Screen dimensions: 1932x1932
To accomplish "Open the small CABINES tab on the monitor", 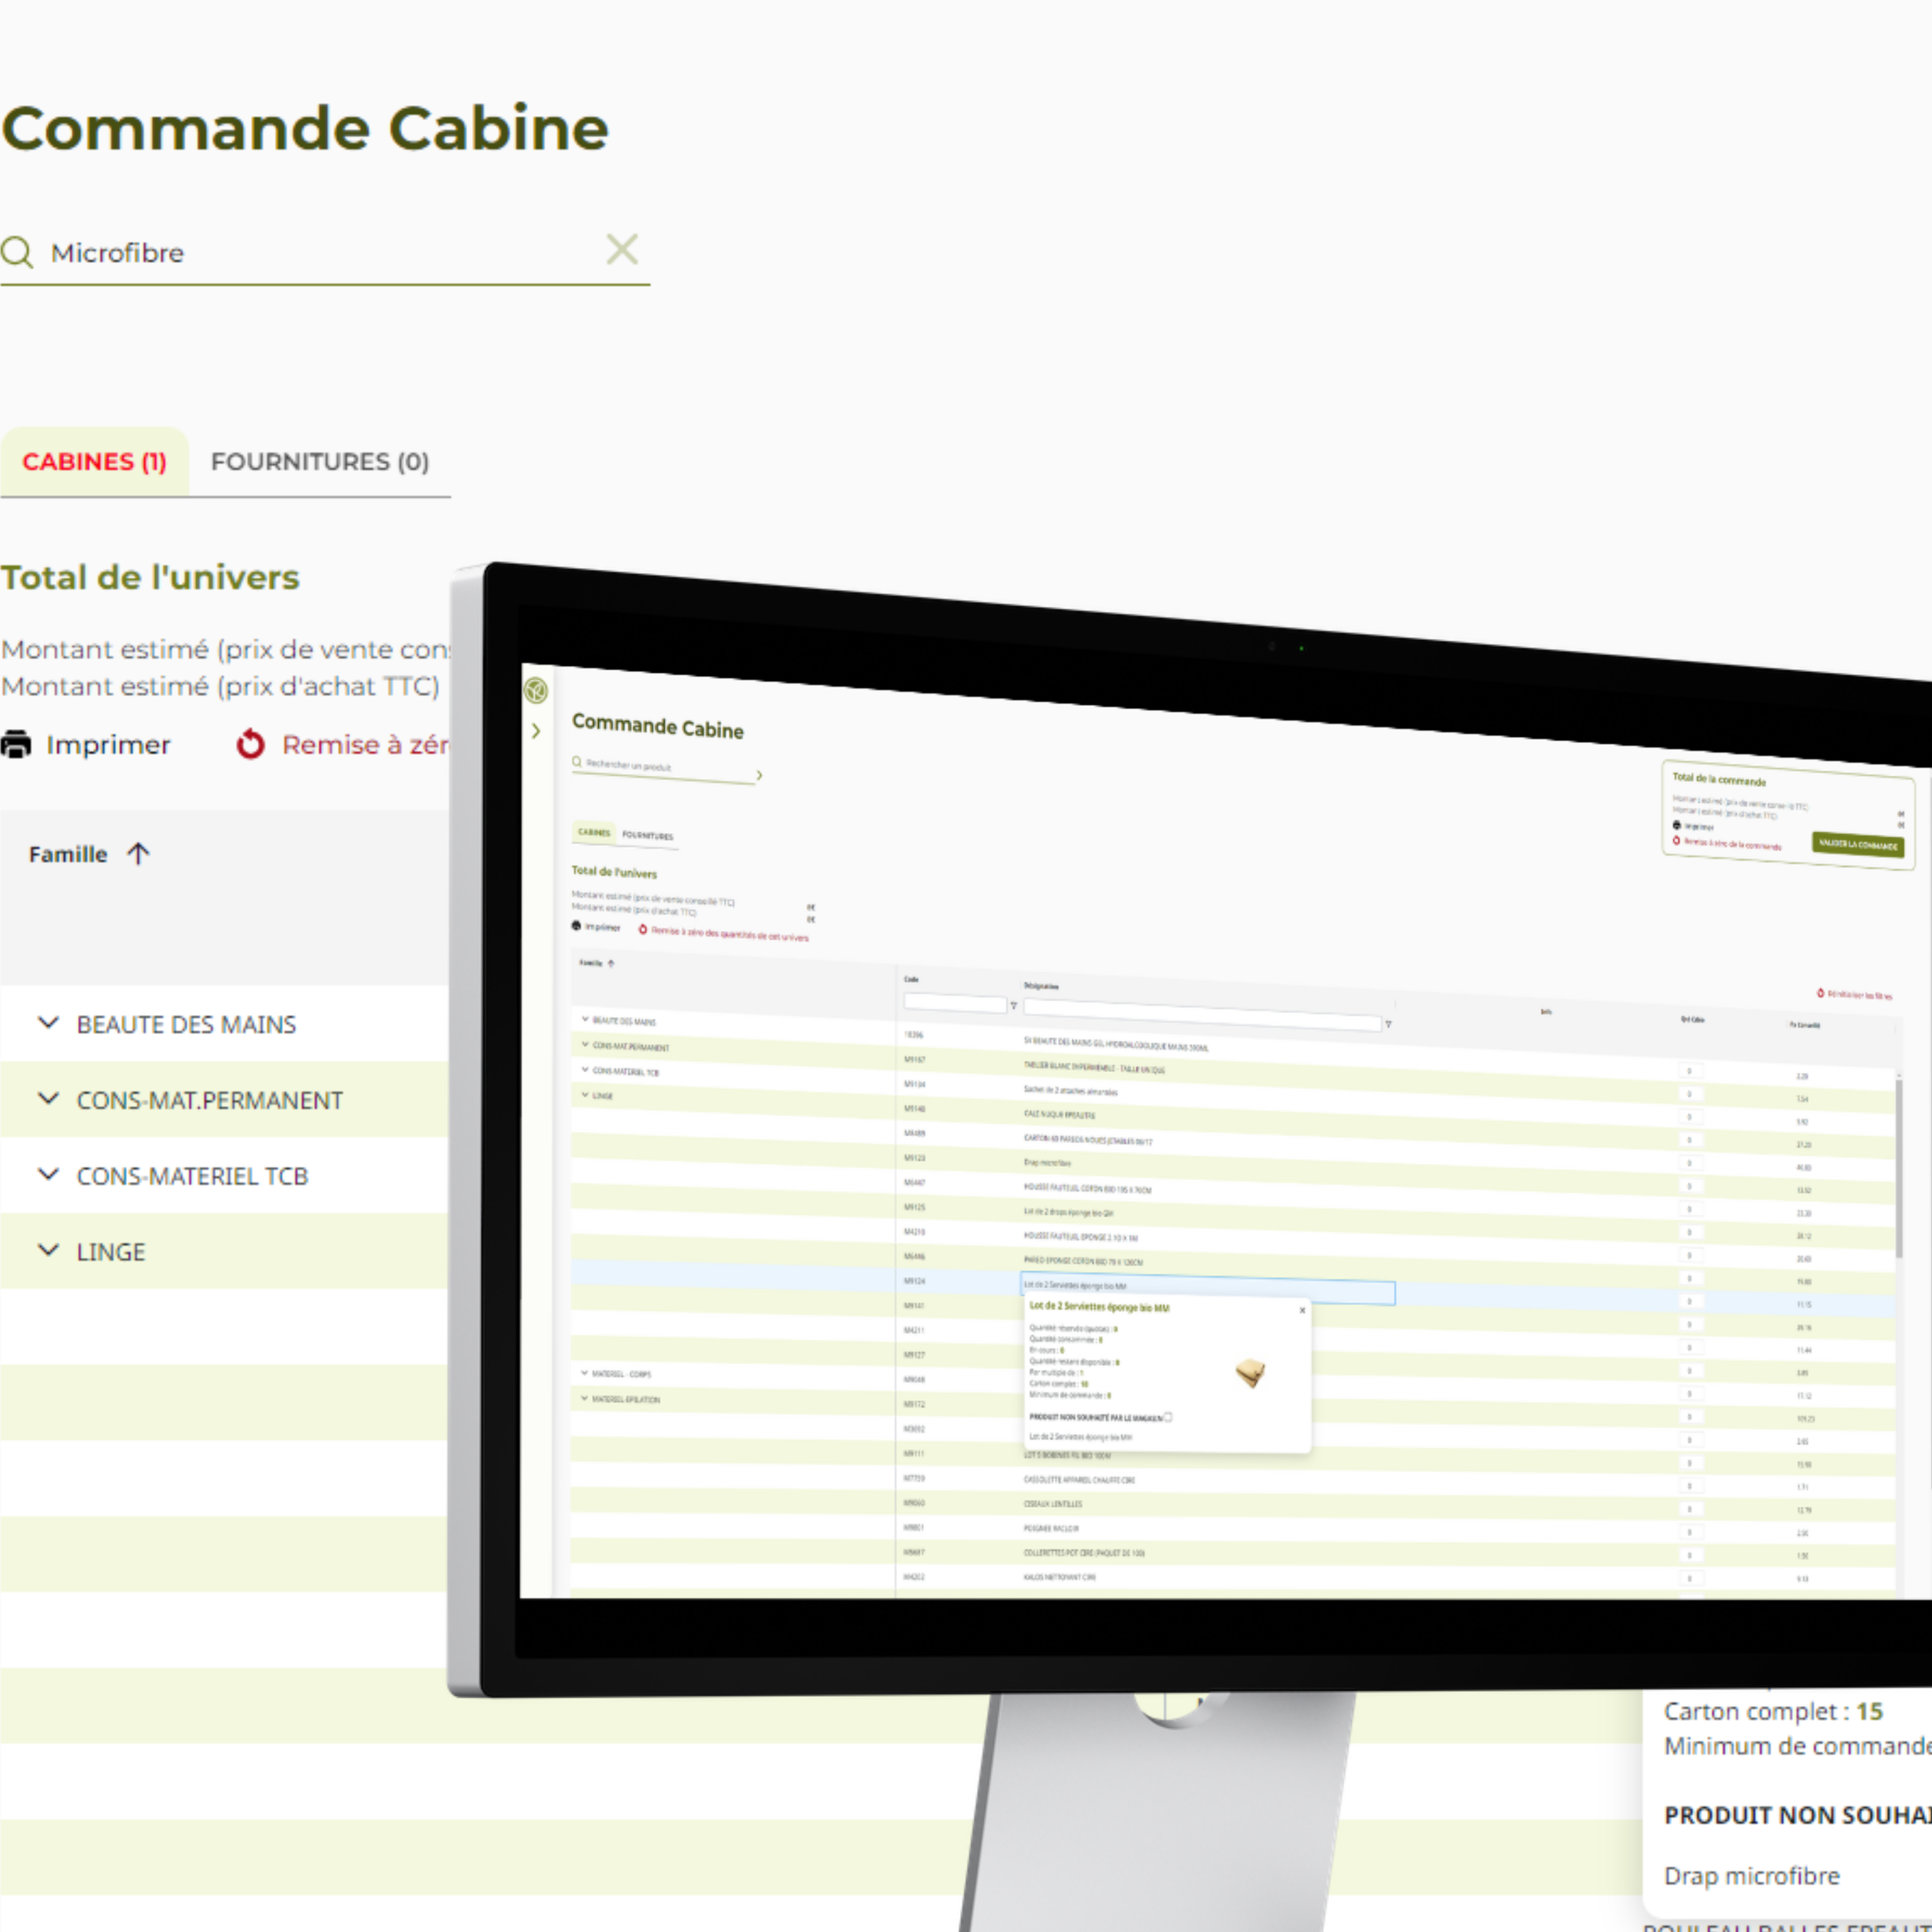I will (x=594, y=832).
